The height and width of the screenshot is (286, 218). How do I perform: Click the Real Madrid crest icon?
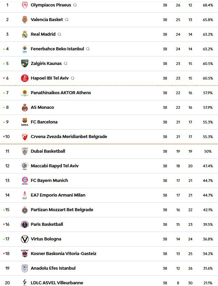coord(25,34)
